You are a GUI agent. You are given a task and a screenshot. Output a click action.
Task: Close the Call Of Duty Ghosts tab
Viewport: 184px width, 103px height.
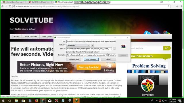pyautogui.click(x=52, y=2)
